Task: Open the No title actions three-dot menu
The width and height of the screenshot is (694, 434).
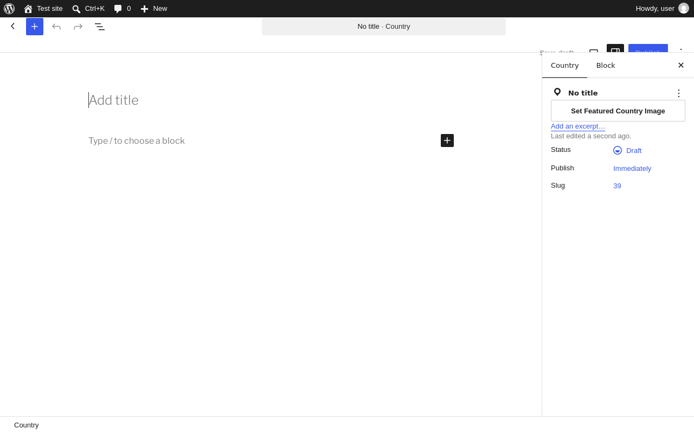Action: 679,93
